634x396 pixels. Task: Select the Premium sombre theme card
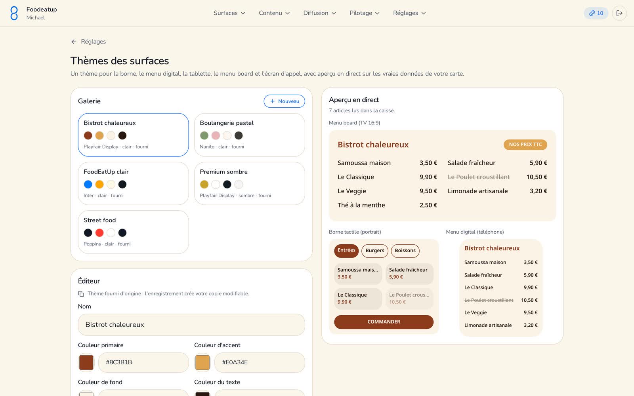pyautogui.click(x=249, y=183)
